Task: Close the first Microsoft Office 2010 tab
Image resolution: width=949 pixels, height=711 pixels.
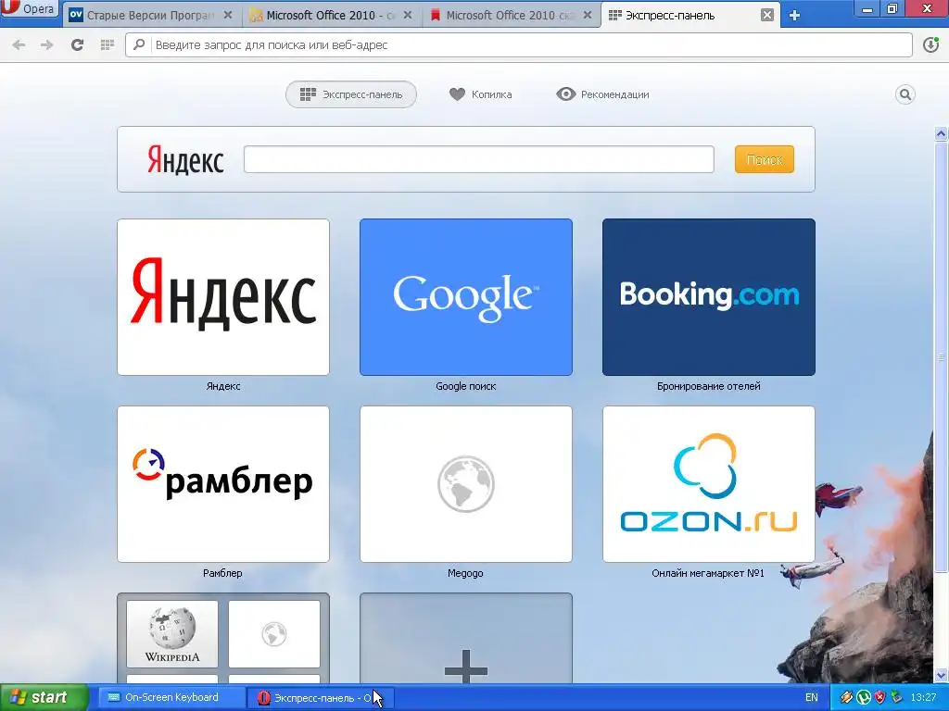Action: pyautogui.click(x=408, y=15)
